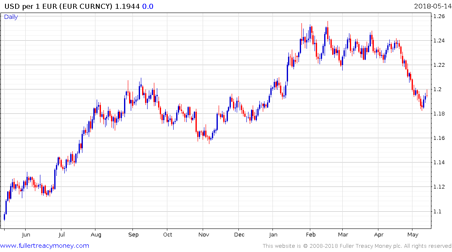Image resolution: width=452 pixels, height=252 pixels.
Task: Click the 1.26 price axis label
Action: (439, 16)
